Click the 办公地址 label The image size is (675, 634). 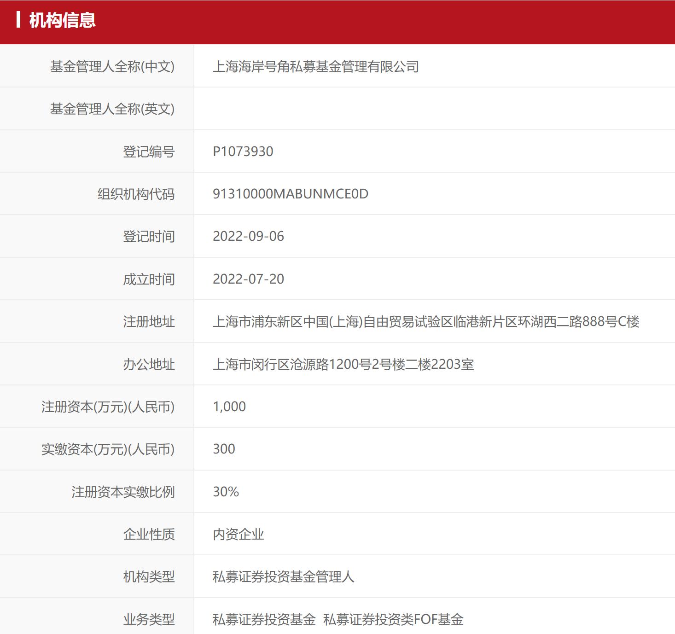click(149, 364)
